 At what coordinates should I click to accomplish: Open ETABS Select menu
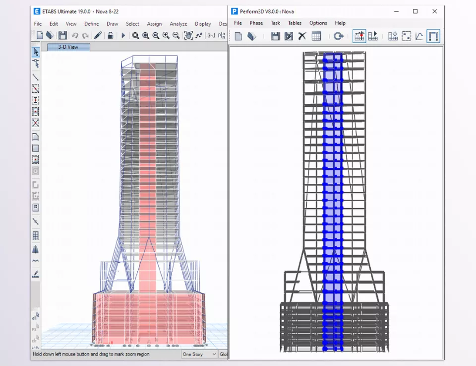tap(132, 24)
